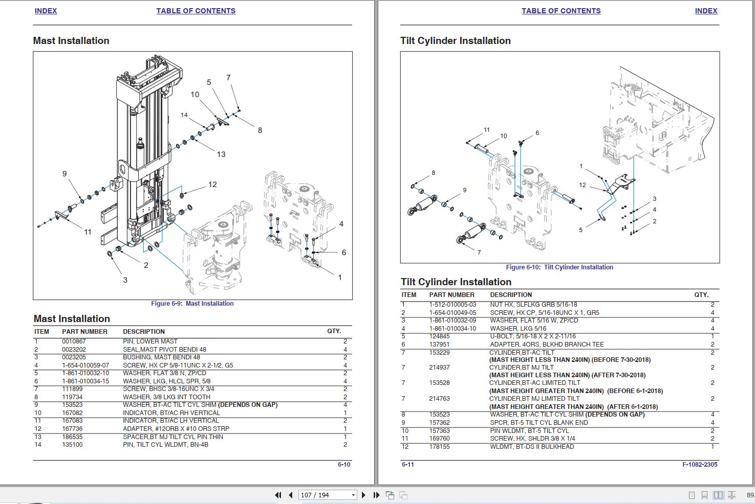This screenshot has width=755, height=504.
Task: Switch to continuous scrolling layout
Action: coord(704,495)
